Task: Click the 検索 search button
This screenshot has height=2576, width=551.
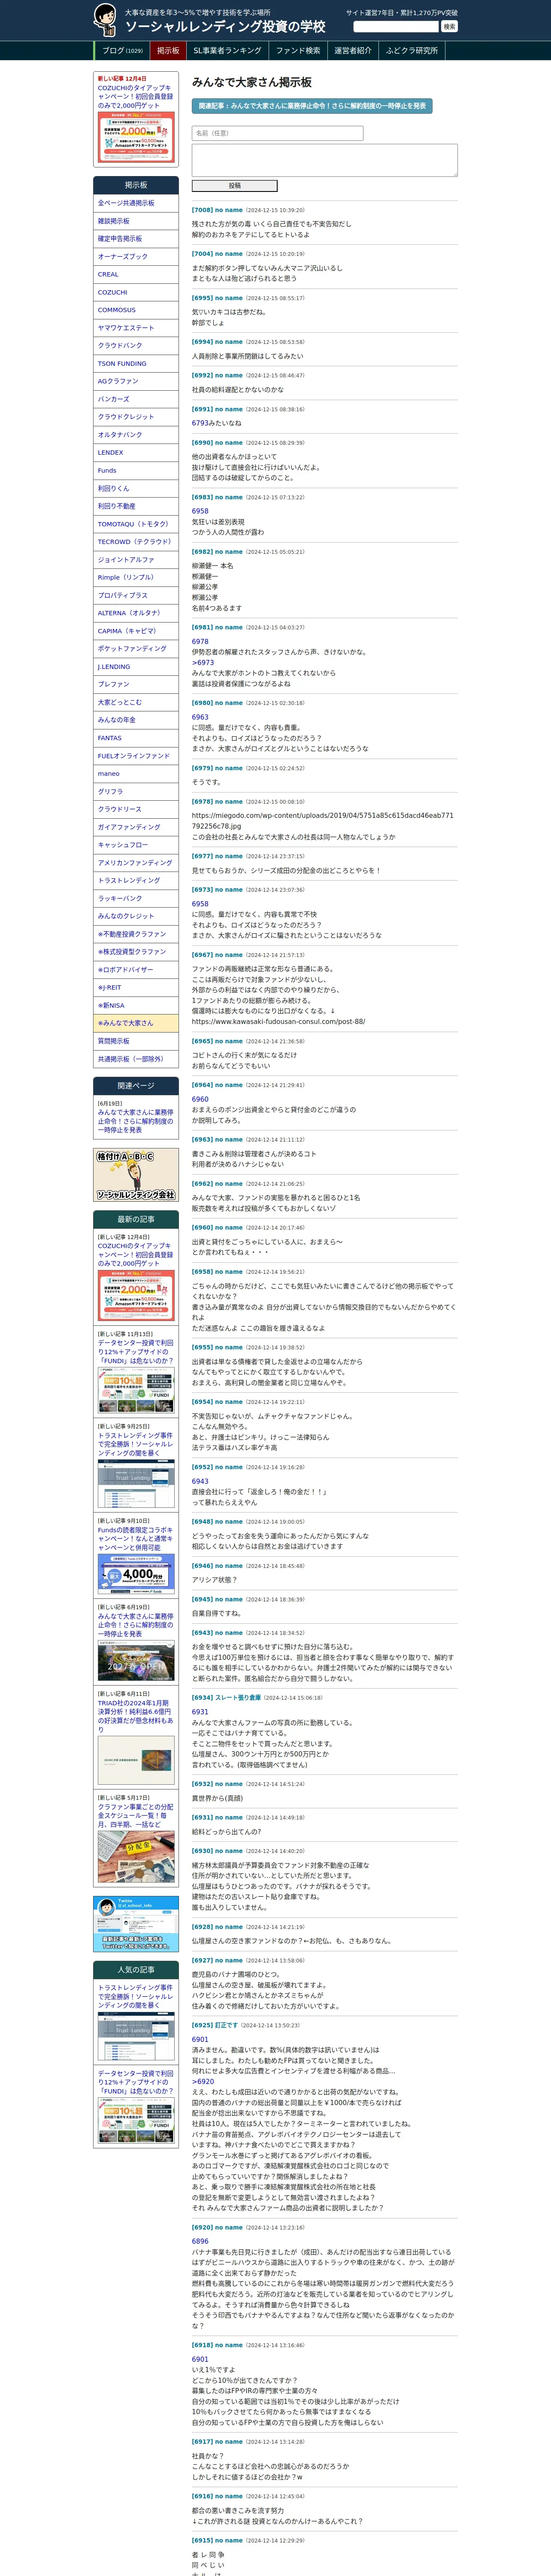Action: click(x=449, y=26)
